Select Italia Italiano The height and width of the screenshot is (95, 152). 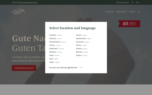point(54,55)
